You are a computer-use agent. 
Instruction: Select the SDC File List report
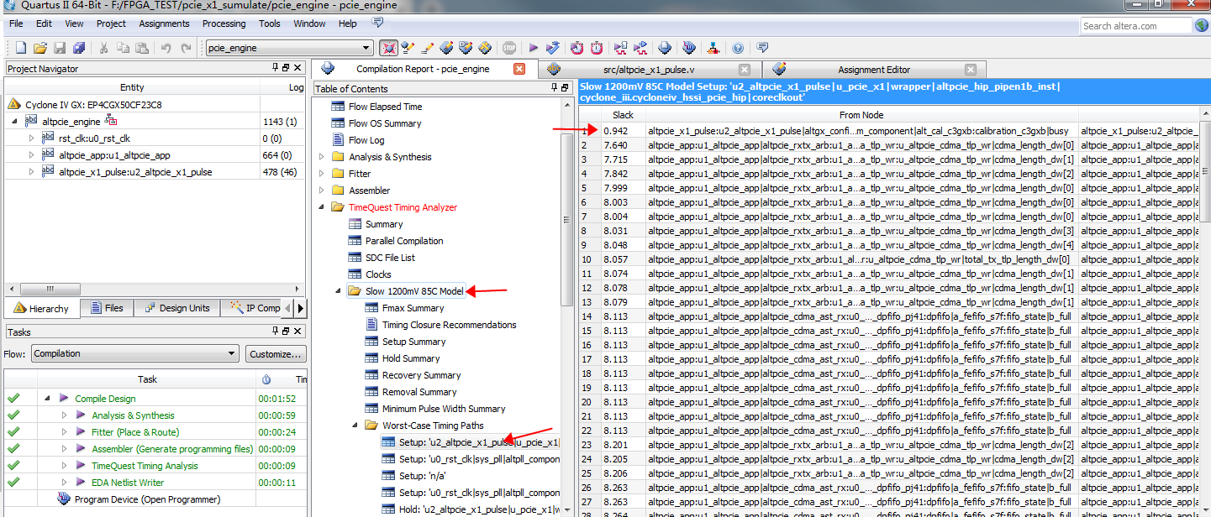click(390, 258)
